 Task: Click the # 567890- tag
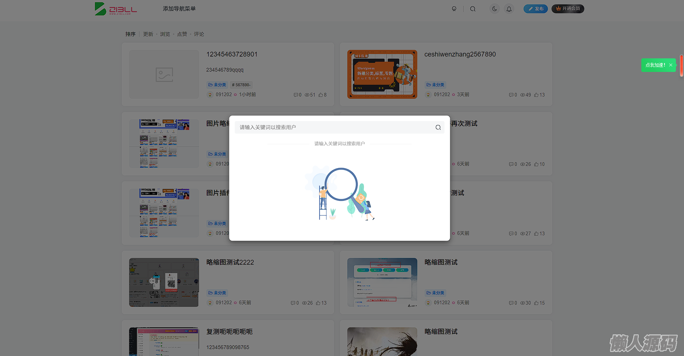[241, 85]
